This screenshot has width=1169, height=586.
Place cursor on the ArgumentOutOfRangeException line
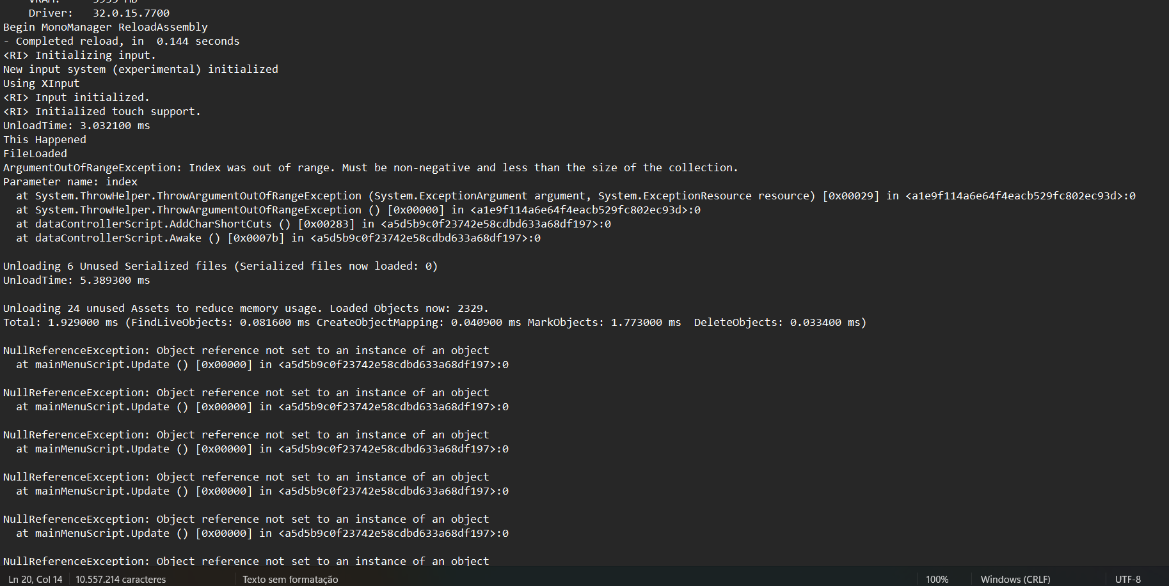[370, 167]
